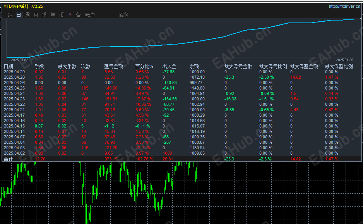Click chart start date 2025.04.02 label

[19, 60]
